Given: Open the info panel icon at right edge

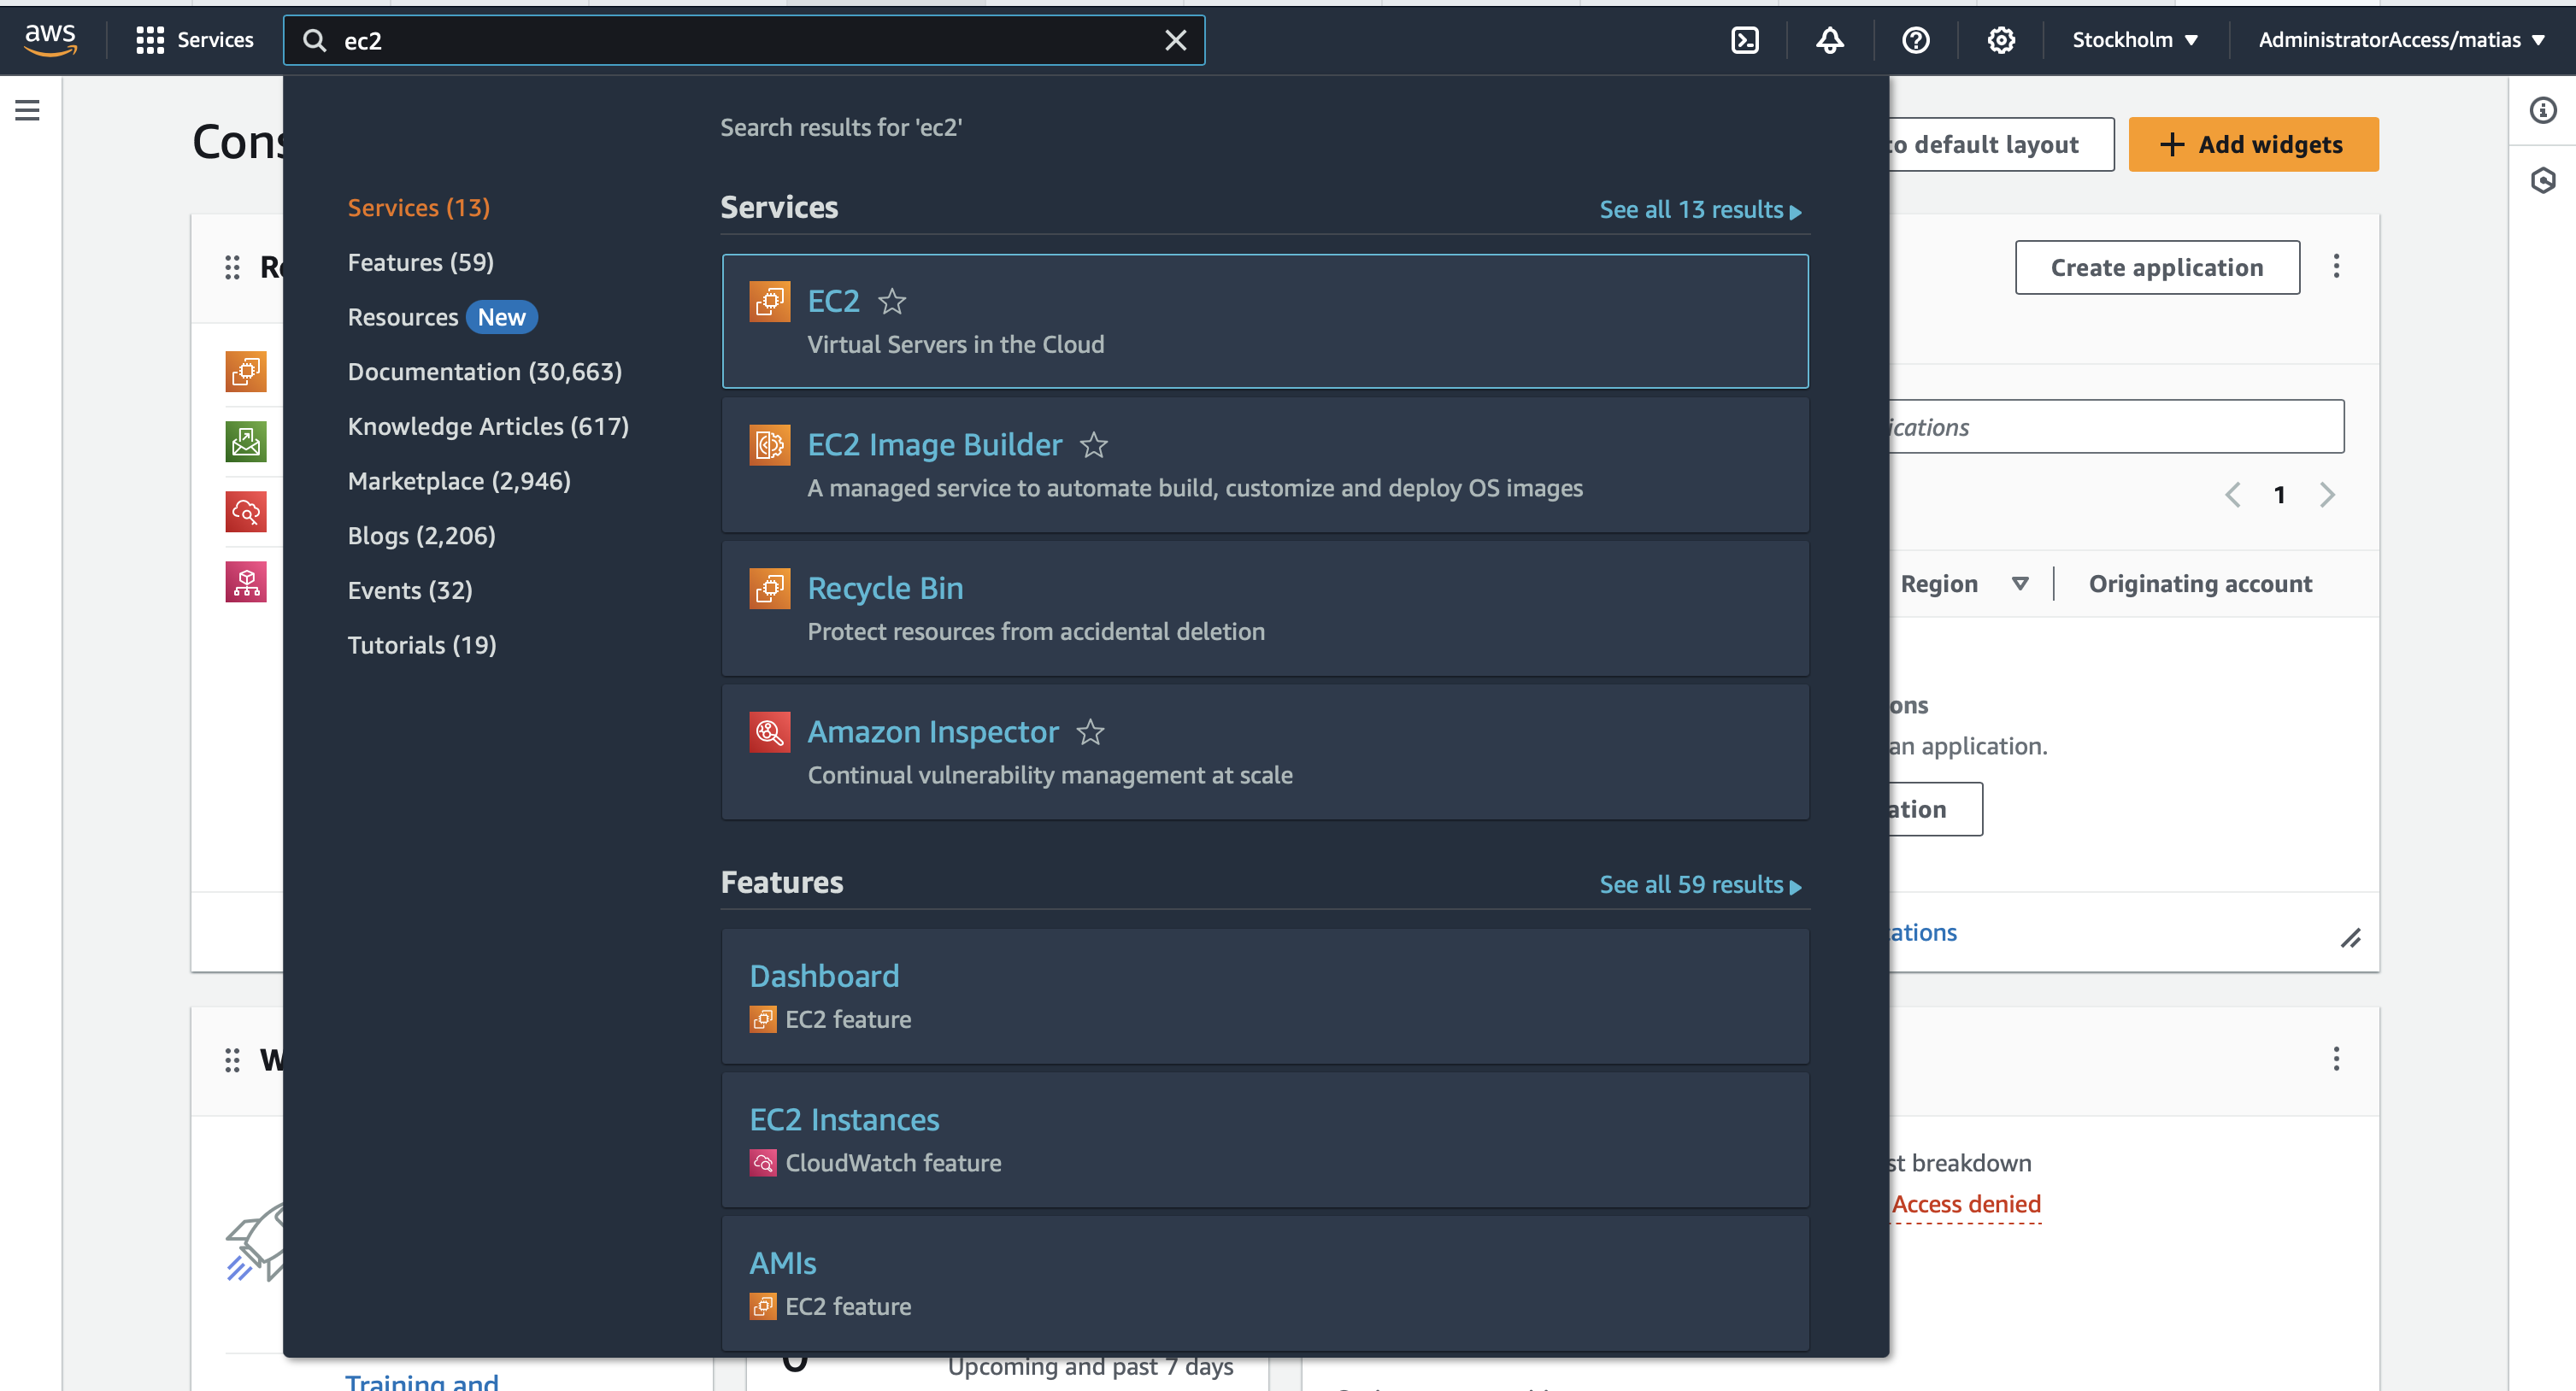Looking at the screenshot, I should pyautogui.click(x=2542, y=110).
